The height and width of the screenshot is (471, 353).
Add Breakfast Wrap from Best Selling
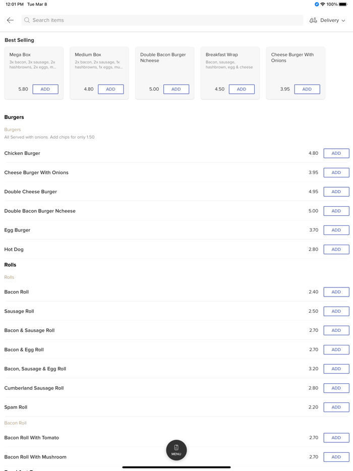click(x=242, y=89)
